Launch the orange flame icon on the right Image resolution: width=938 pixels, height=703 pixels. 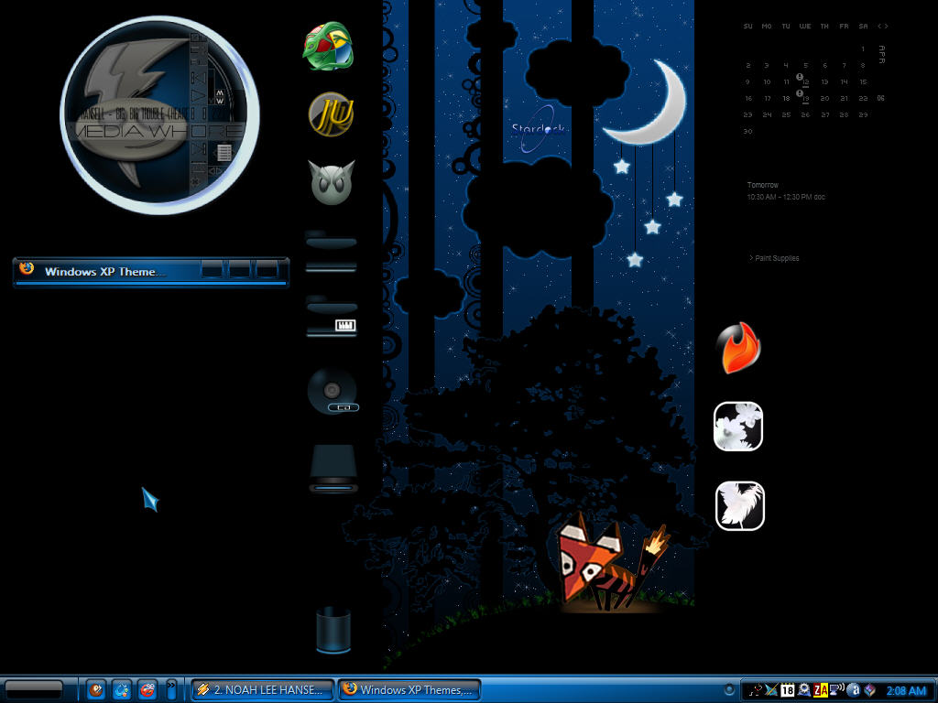[x=738, y=347]
